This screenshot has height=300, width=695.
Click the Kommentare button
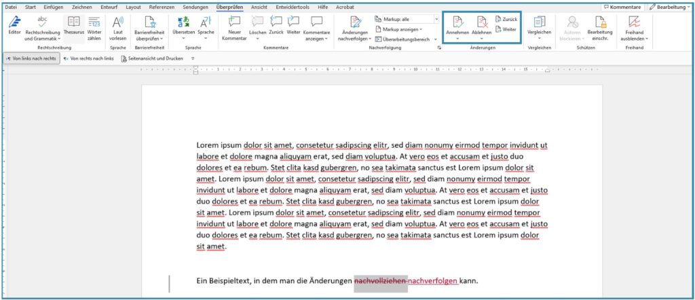[623, 6]
